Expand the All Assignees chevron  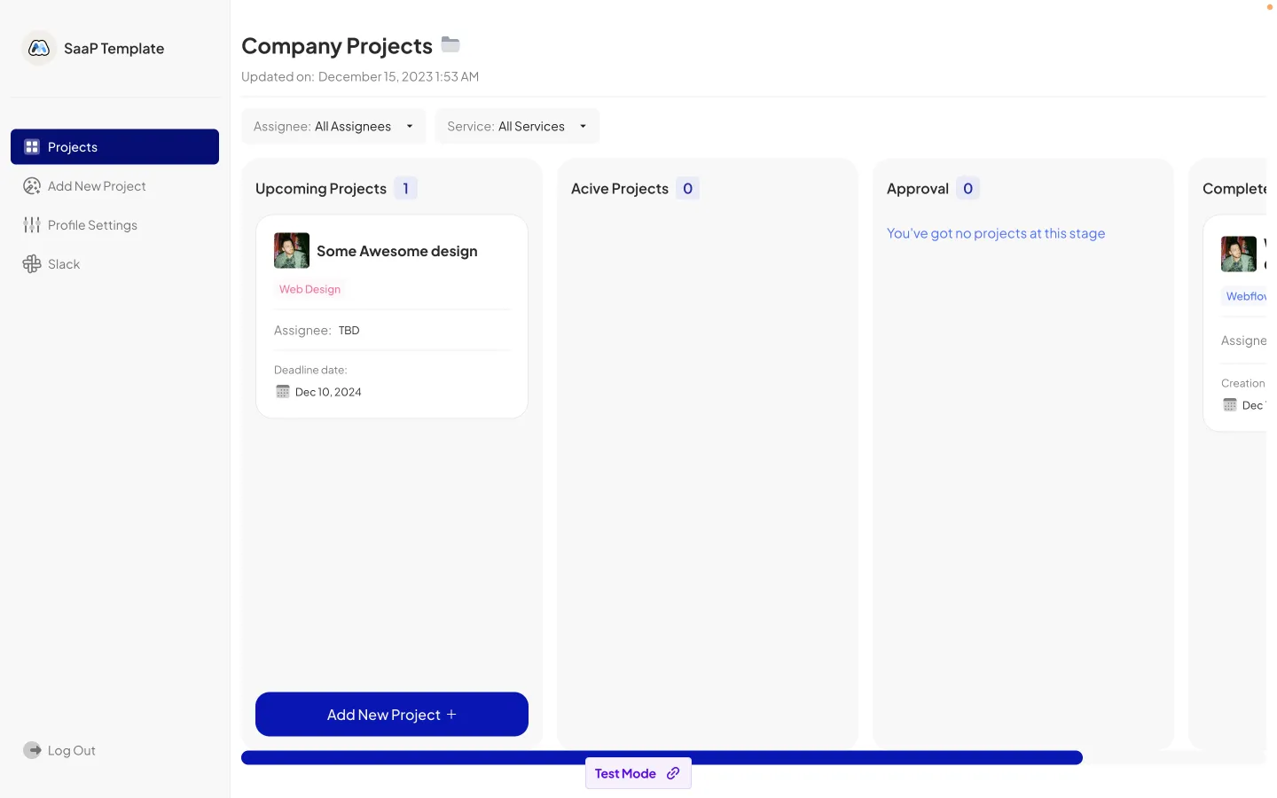(x=410, y=126)
